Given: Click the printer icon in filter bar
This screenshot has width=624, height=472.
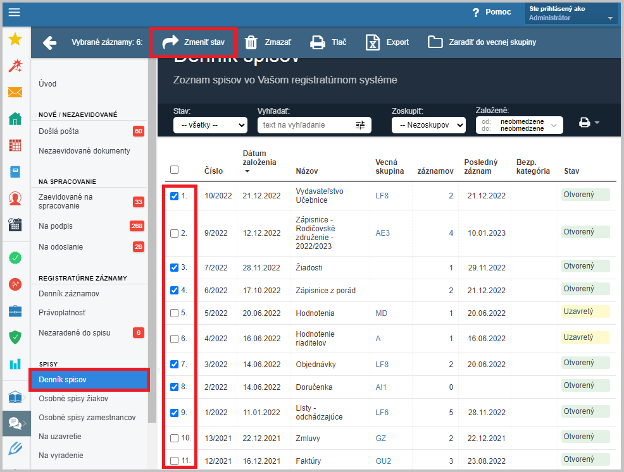Looking at the screenshot, I should coord(585,123).
